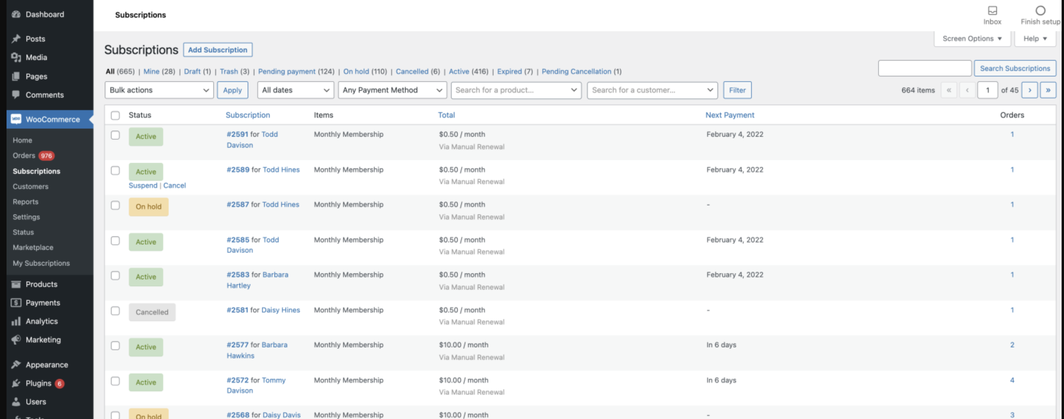Sort the list by Next Payment

(x=729, y=115)
